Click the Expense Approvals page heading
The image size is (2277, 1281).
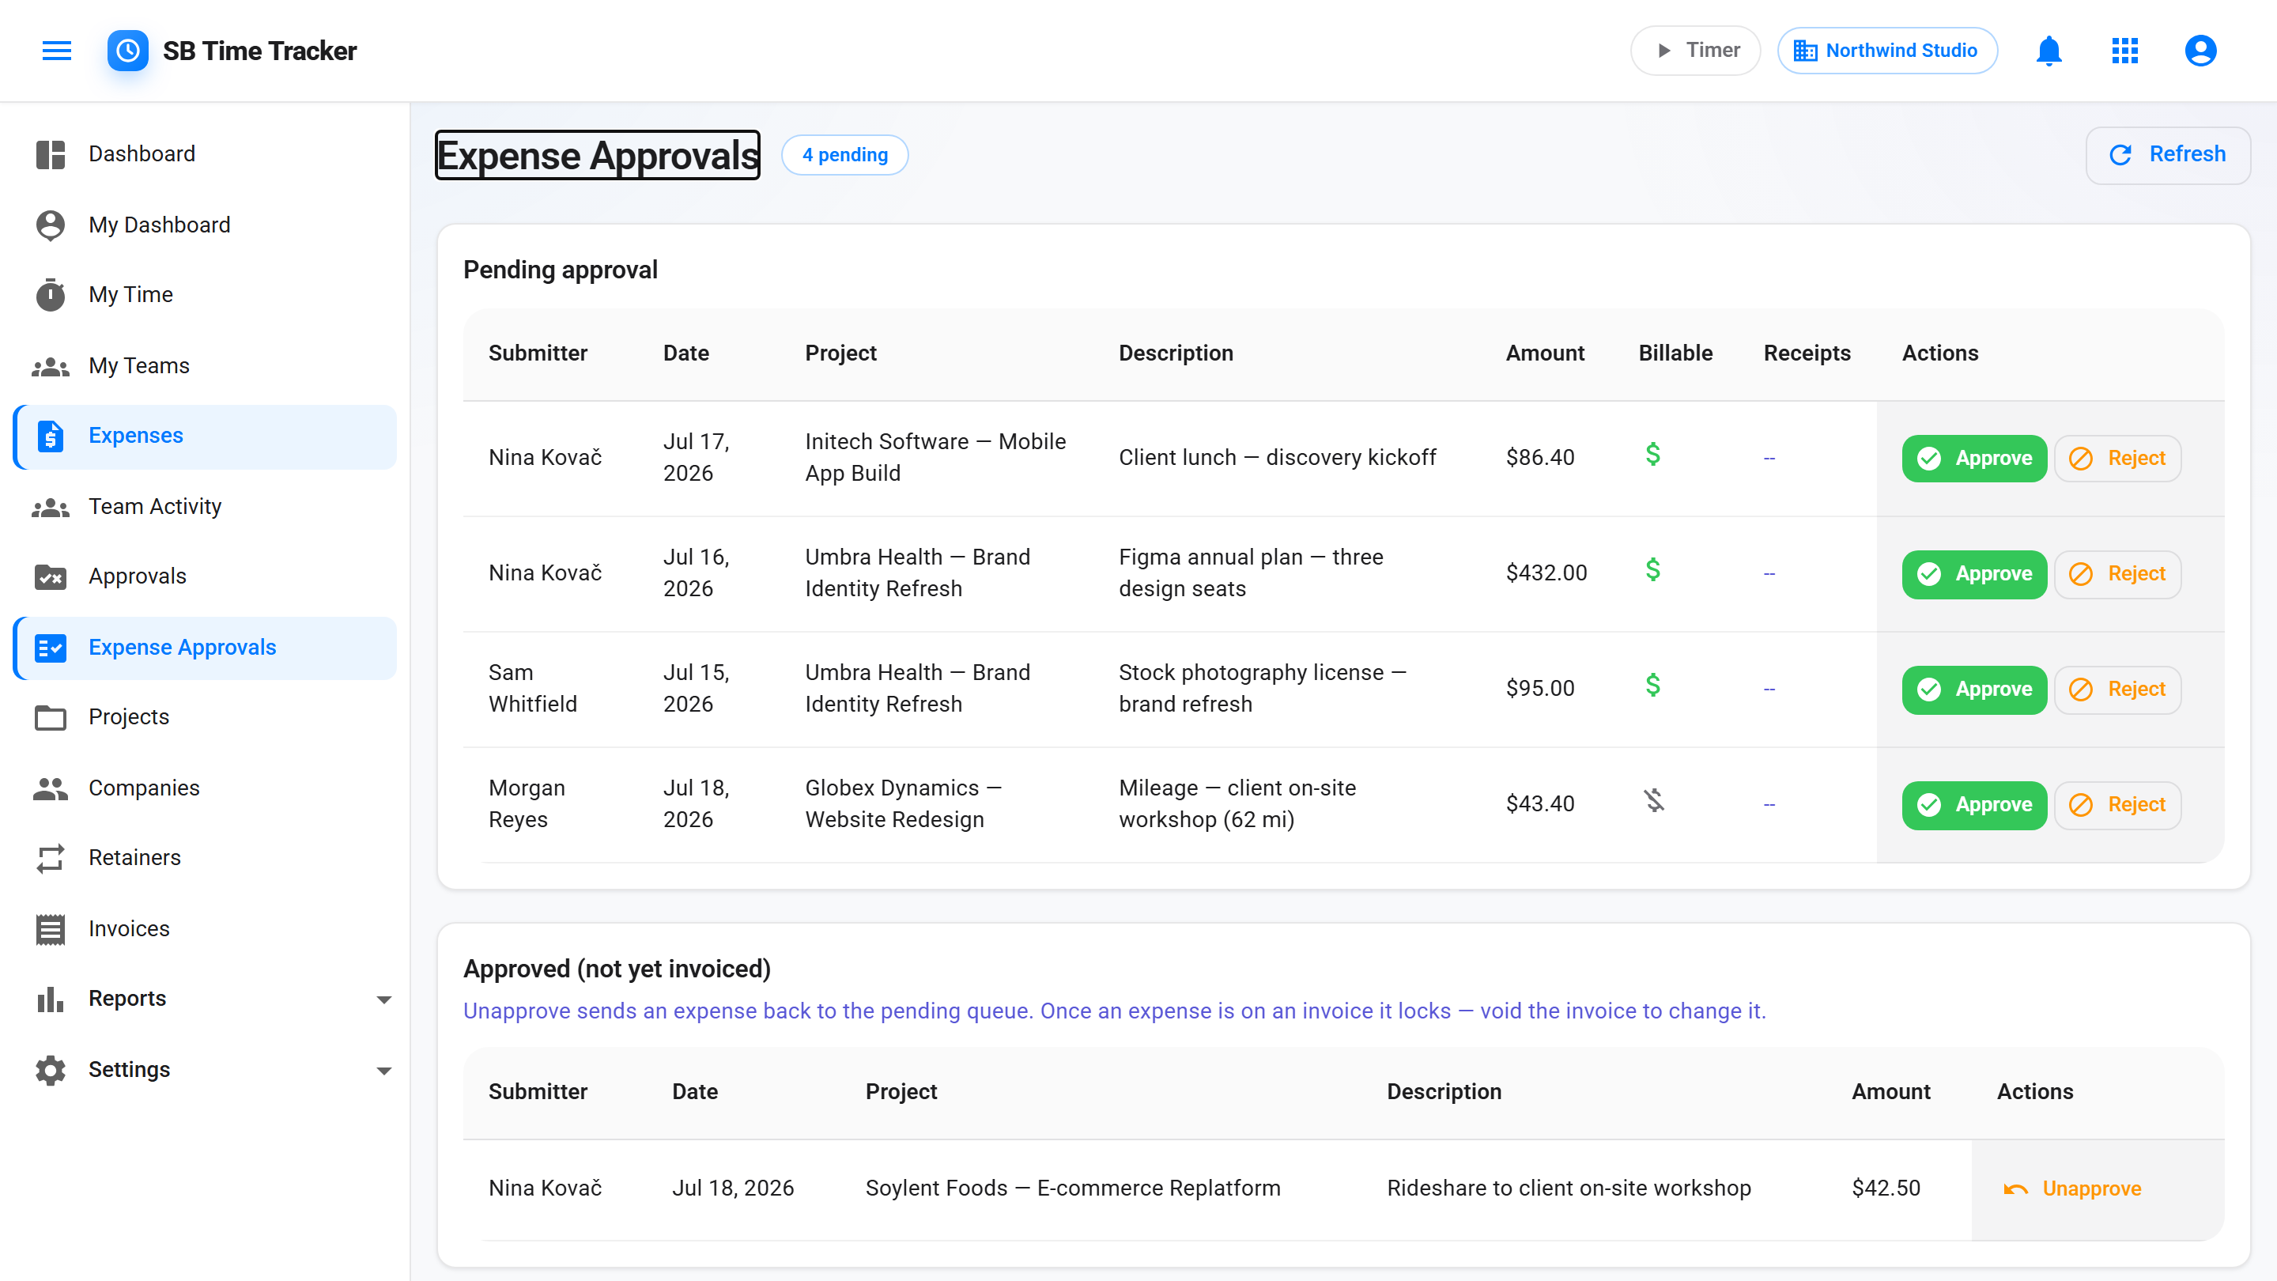(x=598, y=155)
